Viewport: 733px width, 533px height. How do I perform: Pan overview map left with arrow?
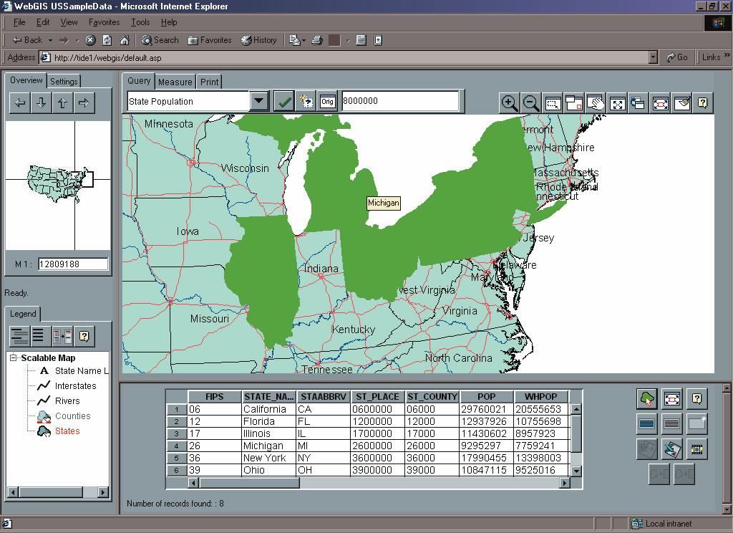click(20, 103)
